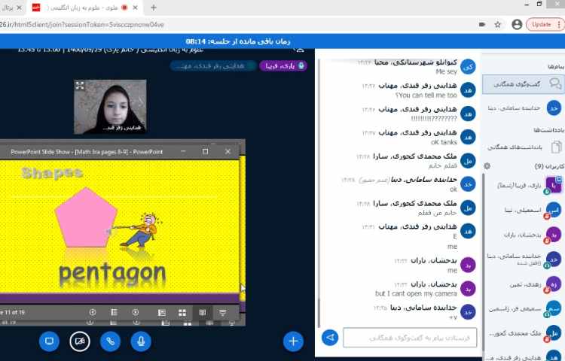Expand the meeting options menu beside the title
This screenshot has width=565, height=361.
(x=301, y=48)
